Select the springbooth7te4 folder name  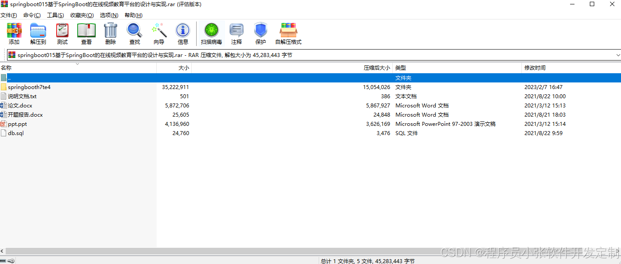point(29,87)
